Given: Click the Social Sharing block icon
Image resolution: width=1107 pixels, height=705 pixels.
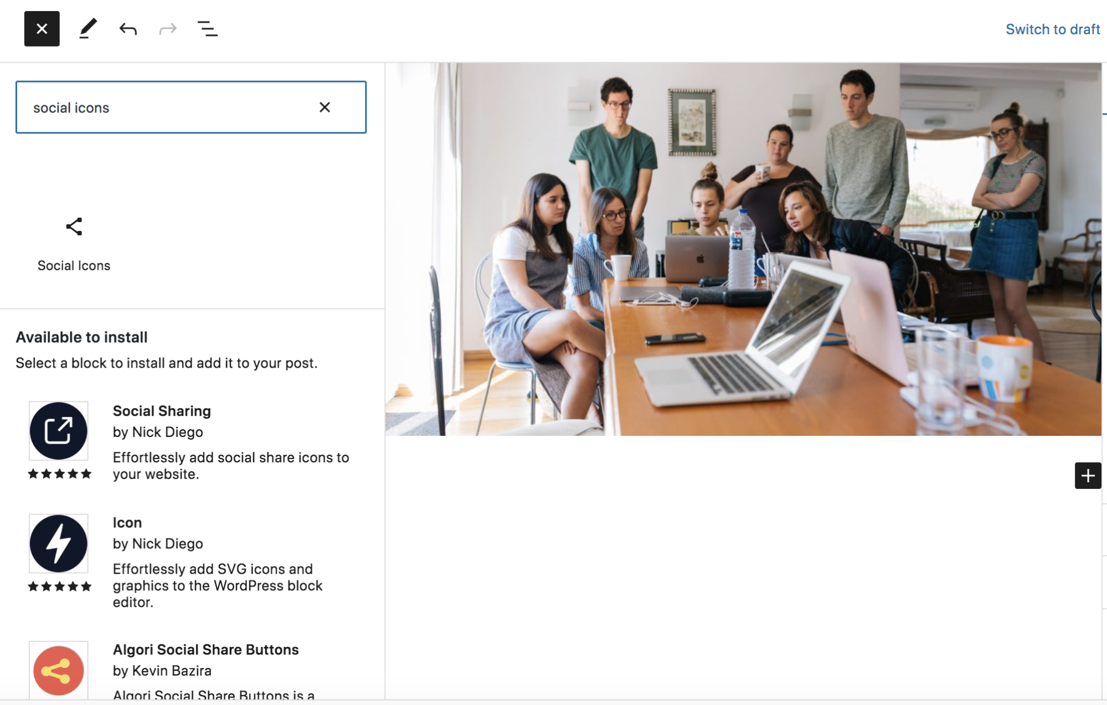Looking at the screenshot, I should coord(58,430).
